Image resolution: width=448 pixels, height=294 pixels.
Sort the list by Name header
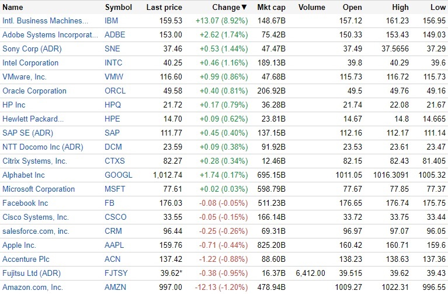[x=13, y=8]
